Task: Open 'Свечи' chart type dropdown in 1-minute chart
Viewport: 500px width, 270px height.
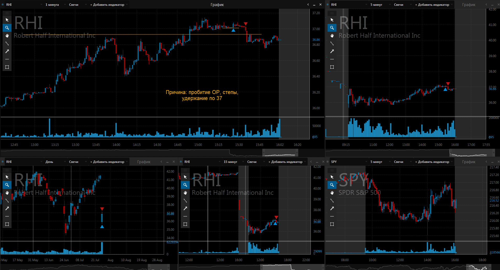Action: pos(78,5)
